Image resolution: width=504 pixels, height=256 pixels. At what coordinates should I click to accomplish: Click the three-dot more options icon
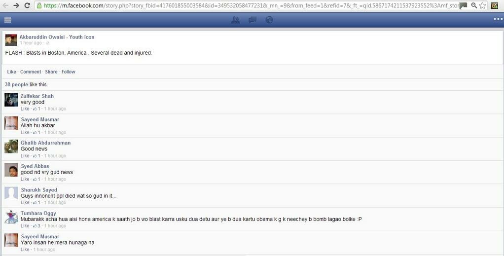tap(498, 20)
